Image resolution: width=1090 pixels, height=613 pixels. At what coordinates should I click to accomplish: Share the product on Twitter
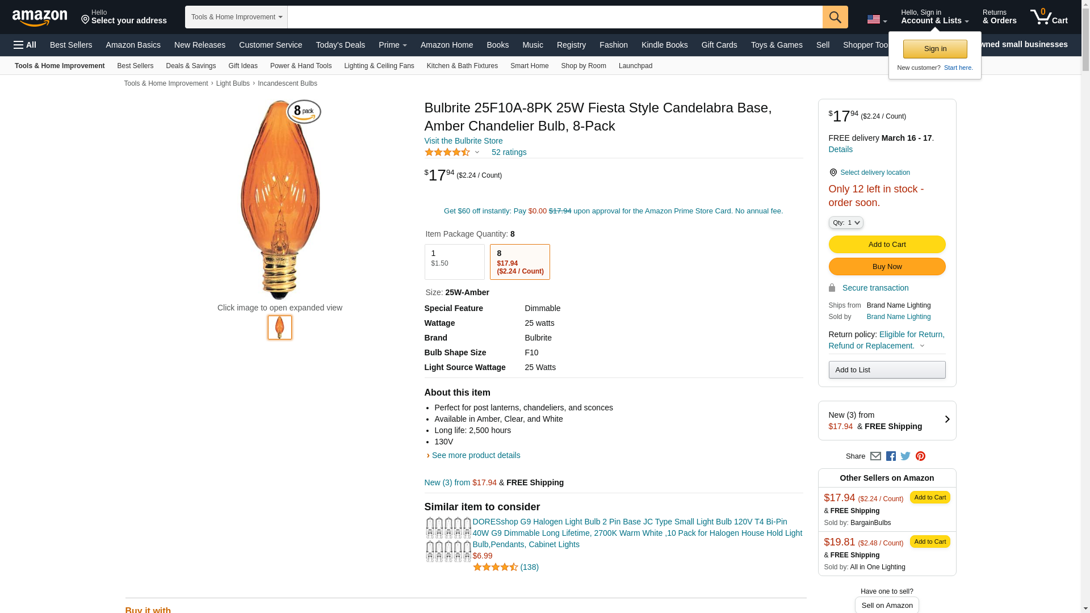pyautogui.click(x=905, y=456)
